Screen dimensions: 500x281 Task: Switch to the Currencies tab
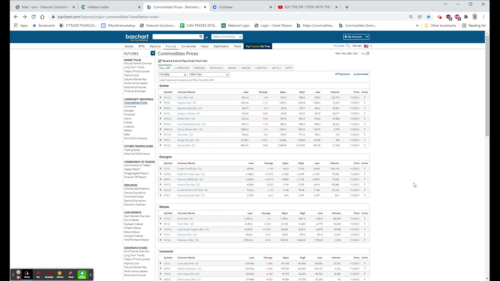(182, 68)
